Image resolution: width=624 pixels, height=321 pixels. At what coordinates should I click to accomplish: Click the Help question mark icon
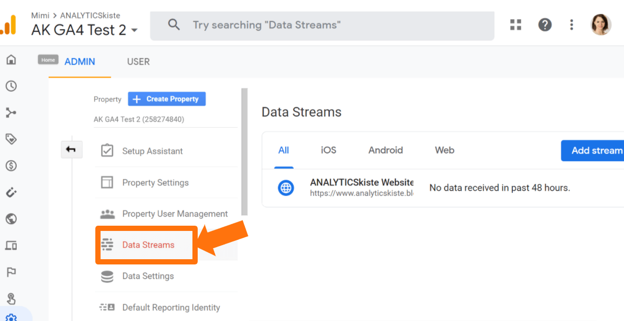pyautogui.click(x=545, y=25)
